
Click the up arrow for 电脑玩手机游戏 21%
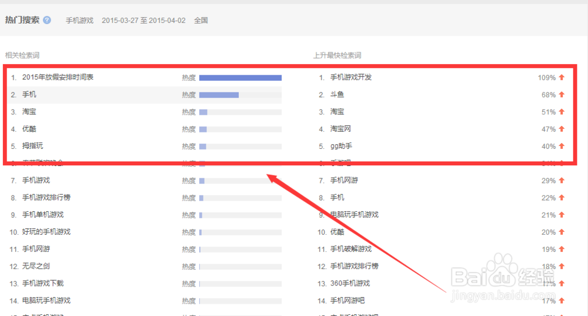point(562,215)
